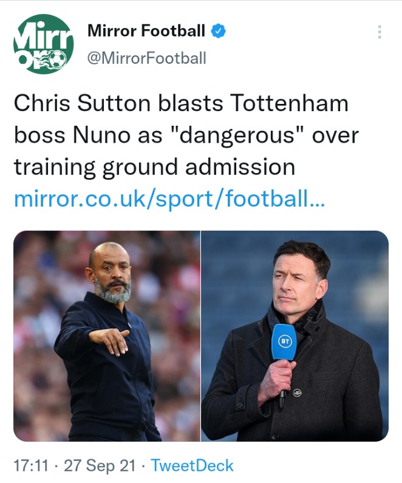Open the TweetDeck source link
402x483 pixels.
pos(192,465)
